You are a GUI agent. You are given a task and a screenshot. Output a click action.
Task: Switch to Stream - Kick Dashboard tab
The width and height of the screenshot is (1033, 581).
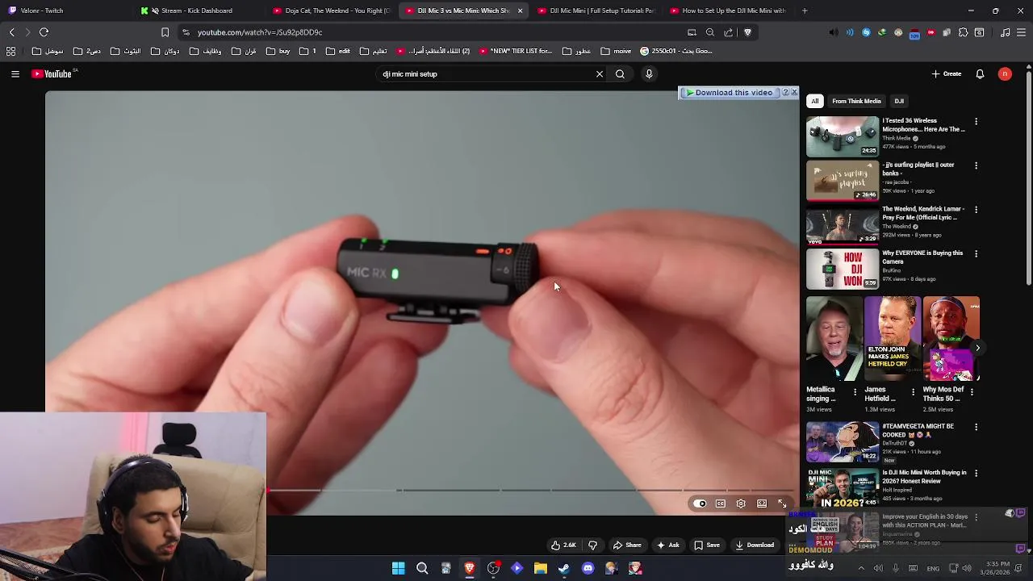tap(197, 10)
